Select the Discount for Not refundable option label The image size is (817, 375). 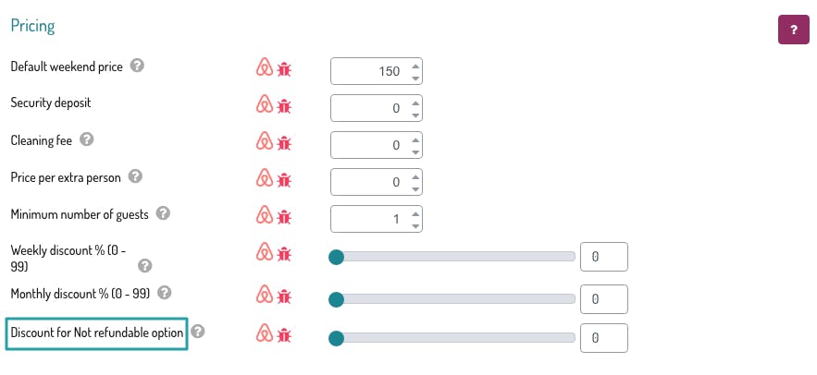(97, 333)
